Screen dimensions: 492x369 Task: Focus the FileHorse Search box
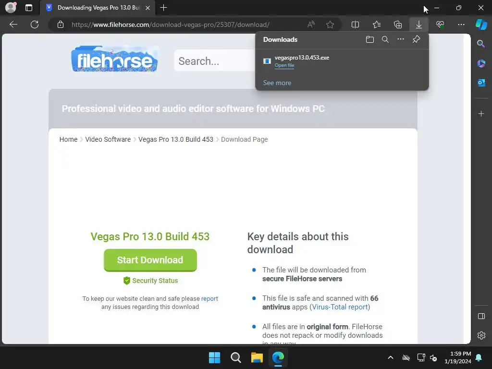[x=215, y=61]
